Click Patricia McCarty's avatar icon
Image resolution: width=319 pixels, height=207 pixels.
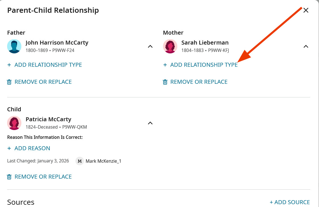point(14,123)
